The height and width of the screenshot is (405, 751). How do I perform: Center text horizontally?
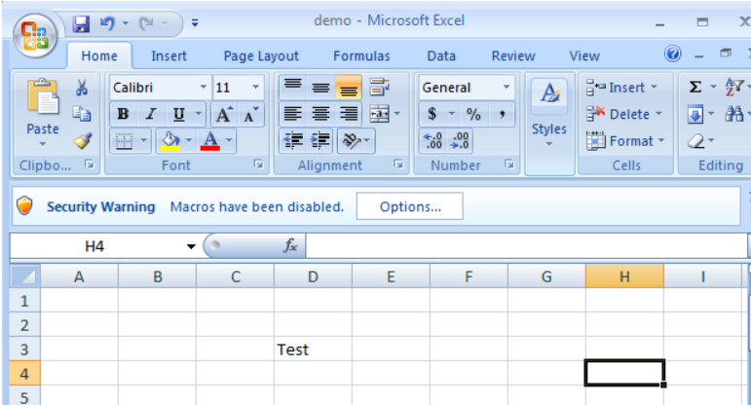320,114
